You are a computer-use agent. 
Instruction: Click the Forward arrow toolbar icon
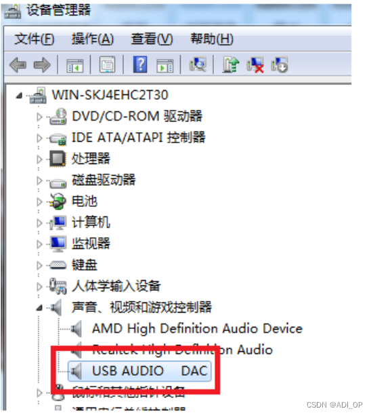coord(42,65)
